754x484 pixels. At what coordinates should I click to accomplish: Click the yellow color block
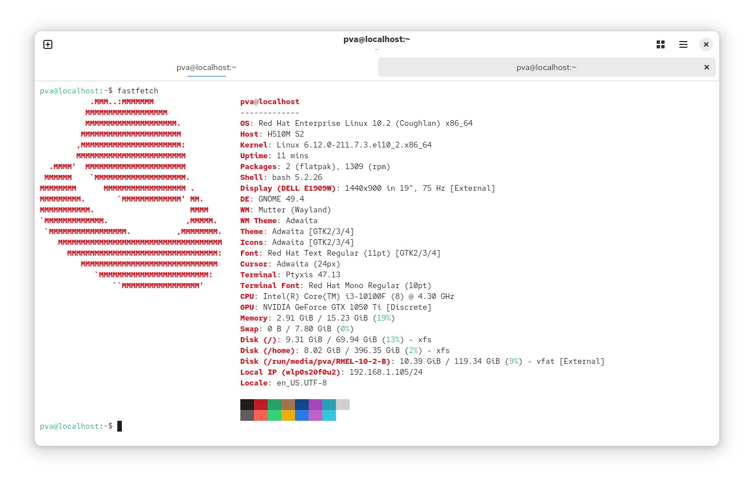pos(288,415)
